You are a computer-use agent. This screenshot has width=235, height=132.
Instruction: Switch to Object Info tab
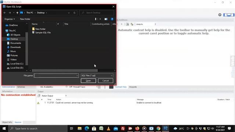click(7, 122)
